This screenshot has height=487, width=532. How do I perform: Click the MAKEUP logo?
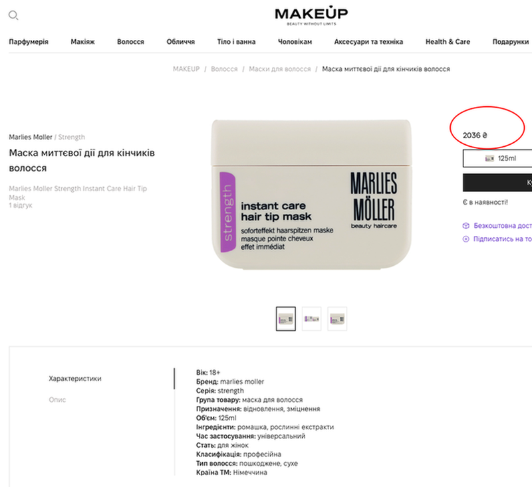coord(311,17)
